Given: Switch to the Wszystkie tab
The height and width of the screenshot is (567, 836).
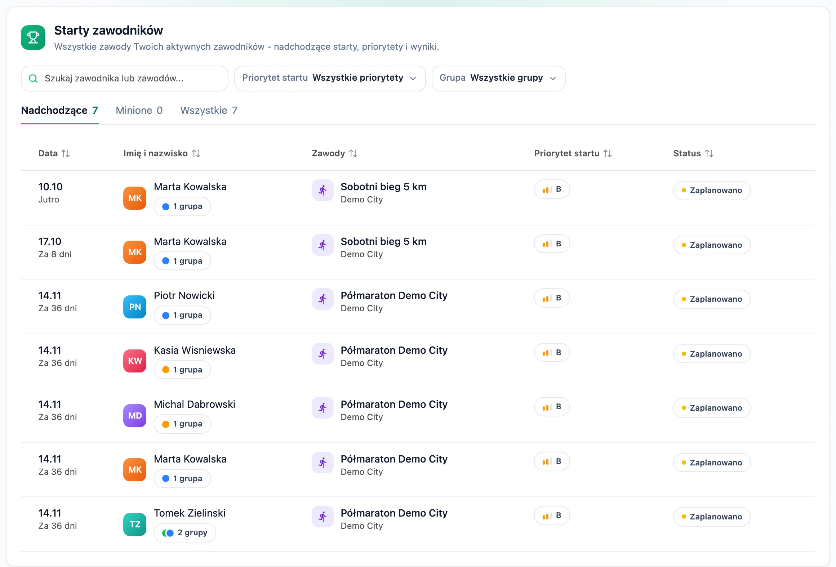Looking at the screenshot, I should 209,110.
